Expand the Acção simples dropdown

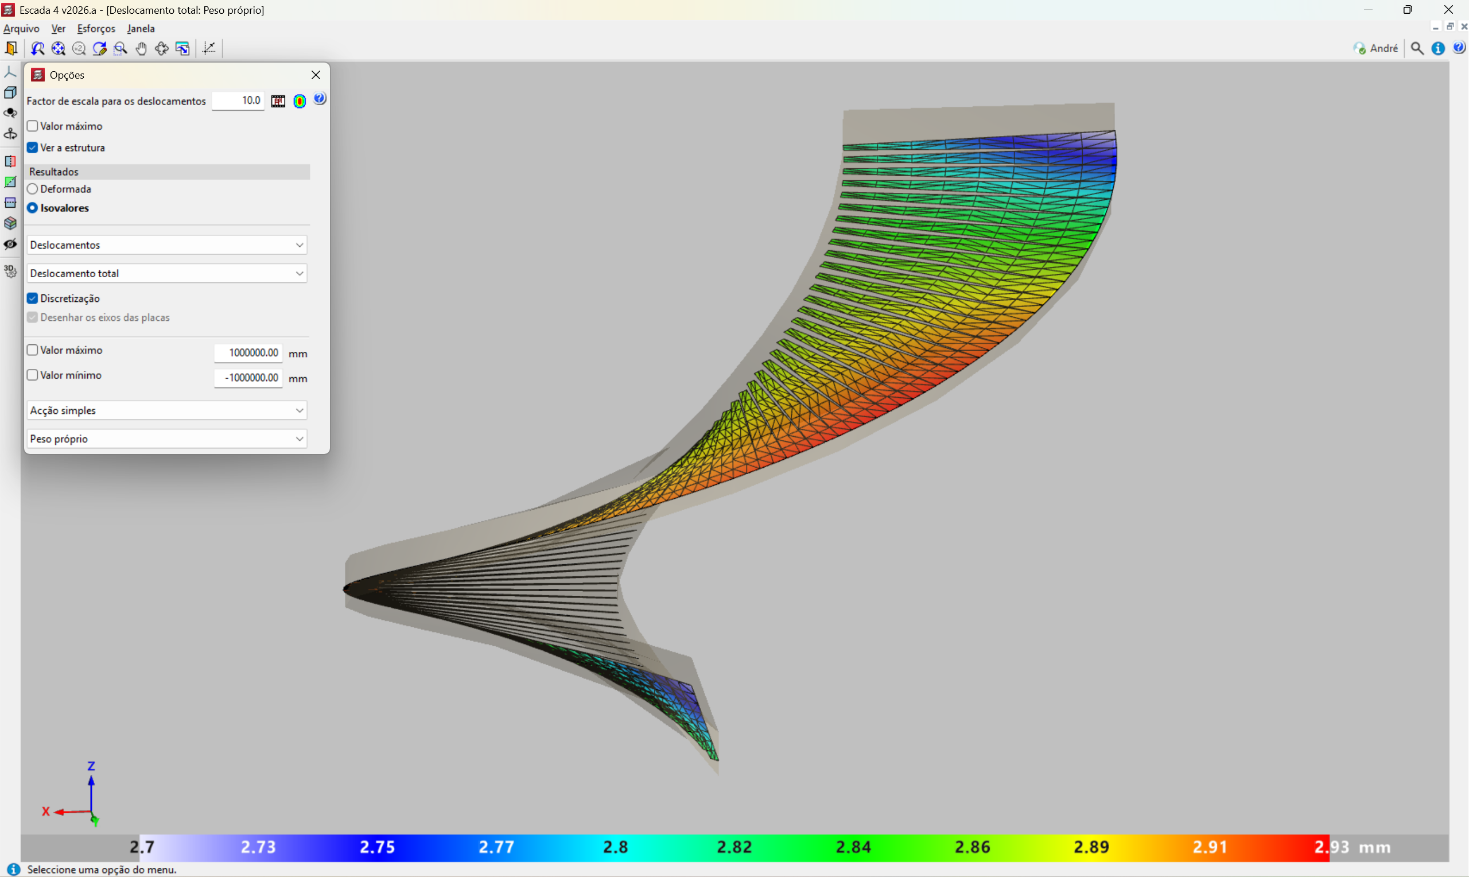166,411
